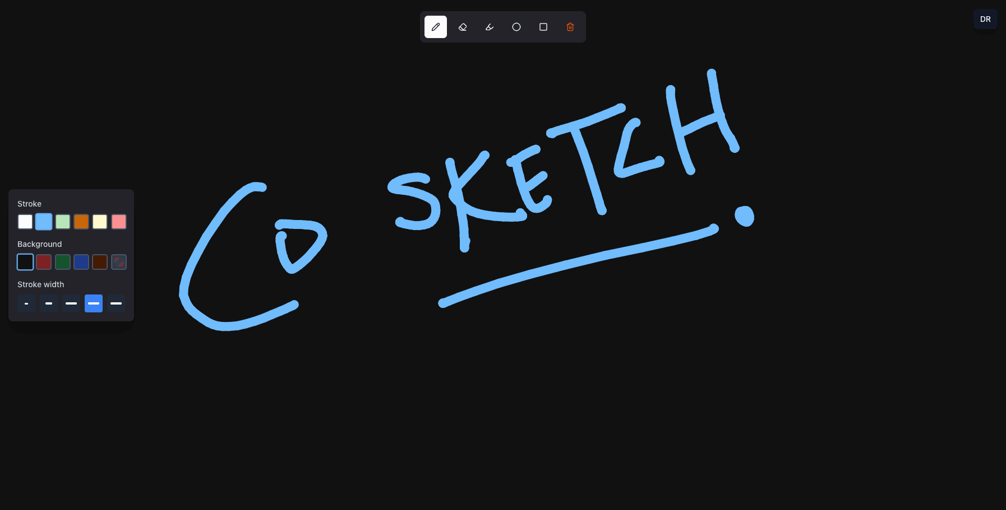
Task: Switch stroke color to orange
Action: pos(81,222)
